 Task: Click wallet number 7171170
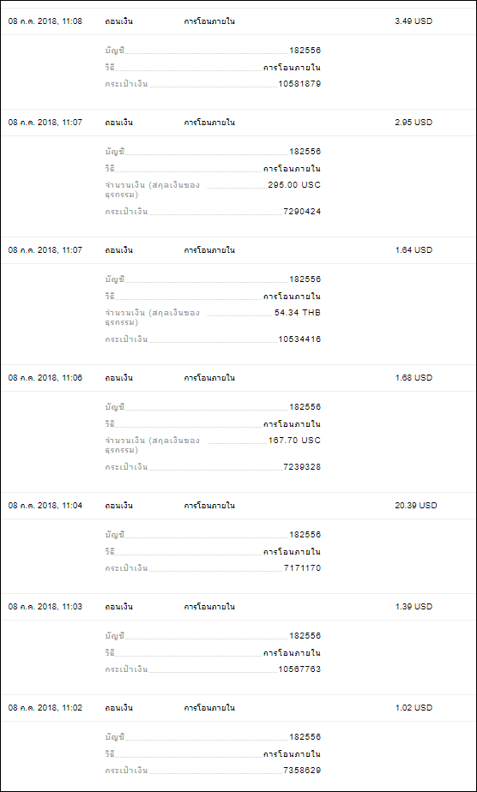point(302,568)
